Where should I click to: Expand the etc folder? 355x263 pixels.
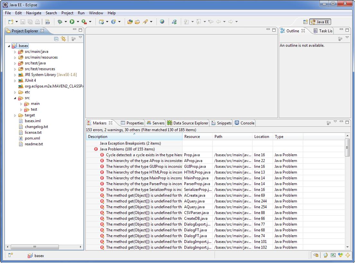click(15, 92)
